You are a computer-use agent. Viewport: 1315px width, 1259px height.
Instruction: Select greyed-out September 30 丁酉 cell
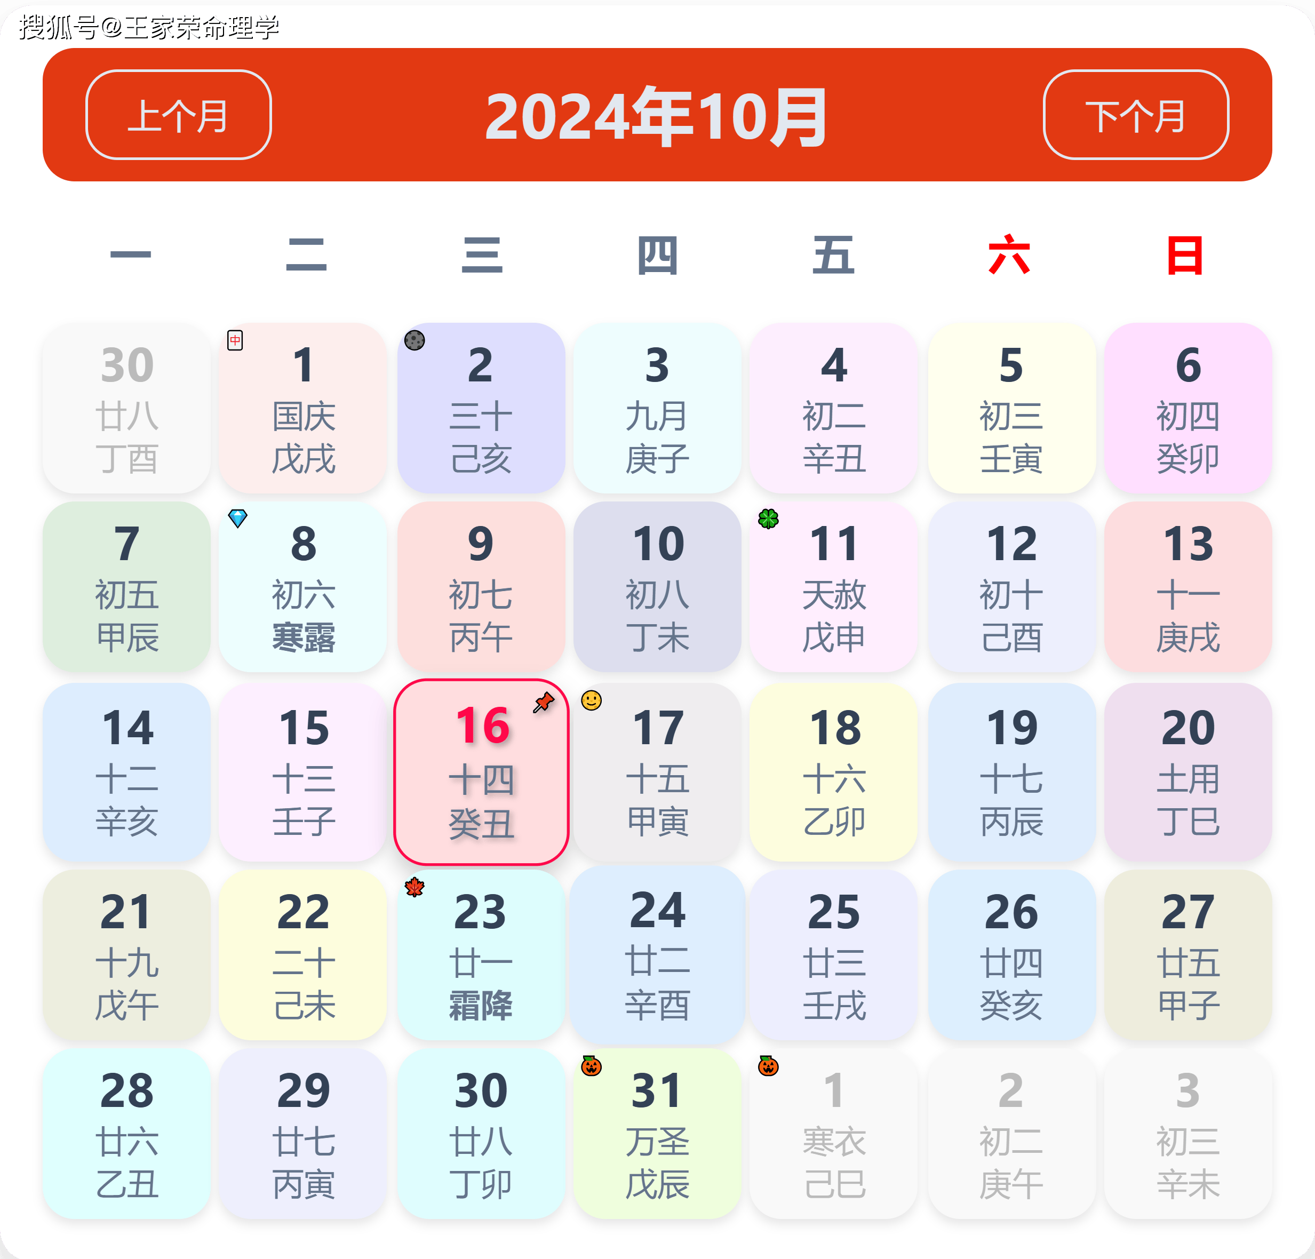click(127, 408)
